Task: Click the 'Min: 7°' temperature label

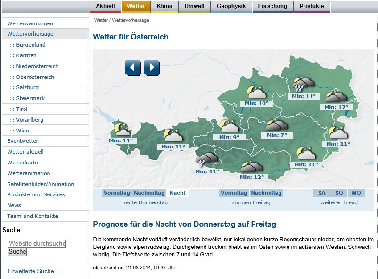Action: pyautogui.click(x=277, y=136)
